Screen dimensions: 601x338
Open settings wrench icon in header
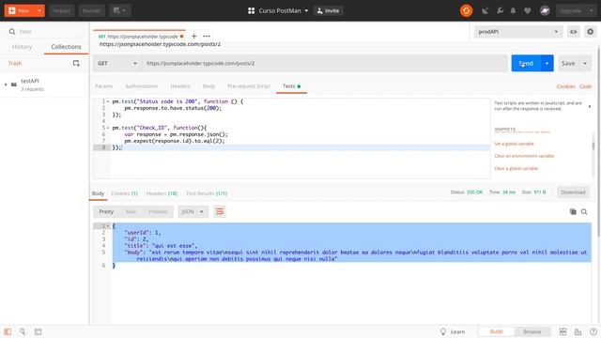500,10
